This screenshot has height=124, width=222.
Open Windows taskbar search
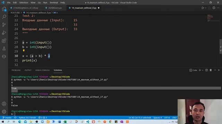pos(8,122)
